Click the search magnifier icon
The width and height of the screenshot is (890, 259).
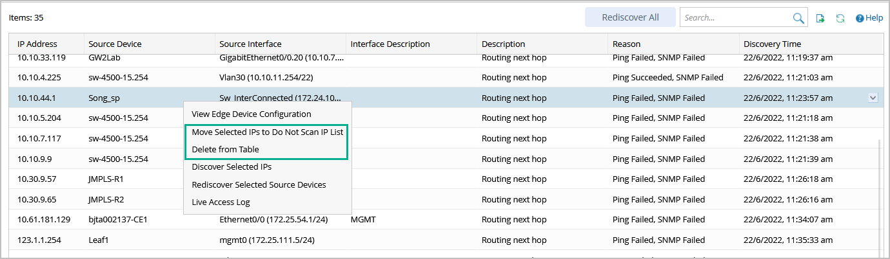[798, 18]
